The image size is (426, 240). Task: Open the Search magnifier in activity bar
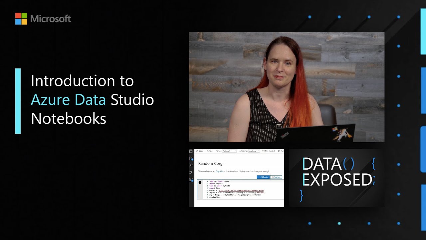(191, 165)
